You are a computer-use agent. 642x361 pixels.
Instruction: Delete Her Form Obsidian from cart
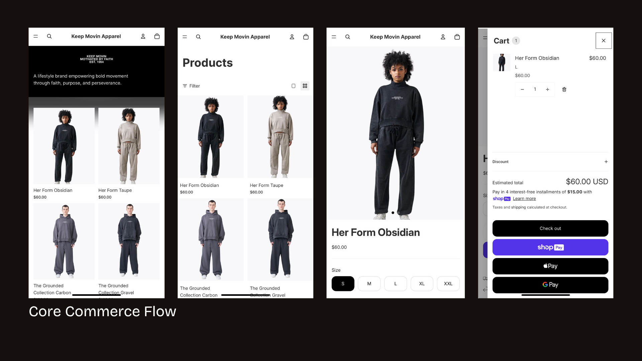(564, 89)
